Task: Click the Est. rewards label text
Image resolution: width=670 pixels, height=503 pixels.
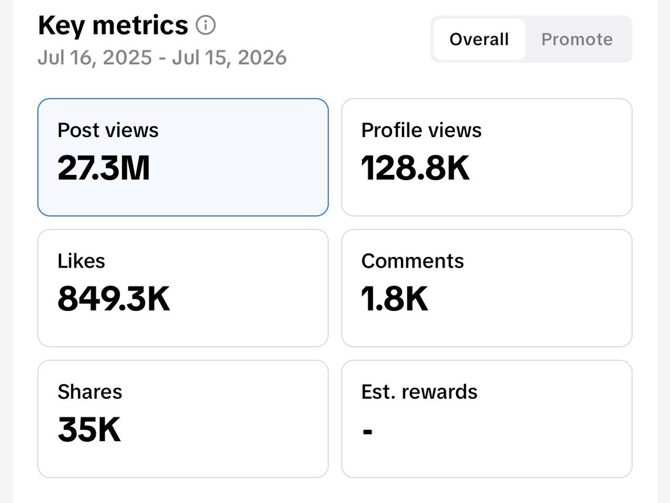Action: (419, 392)
